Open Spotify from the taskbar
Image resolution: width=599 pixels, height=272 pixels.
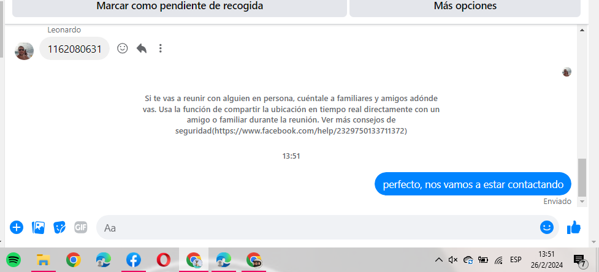[x=13, y=260]
